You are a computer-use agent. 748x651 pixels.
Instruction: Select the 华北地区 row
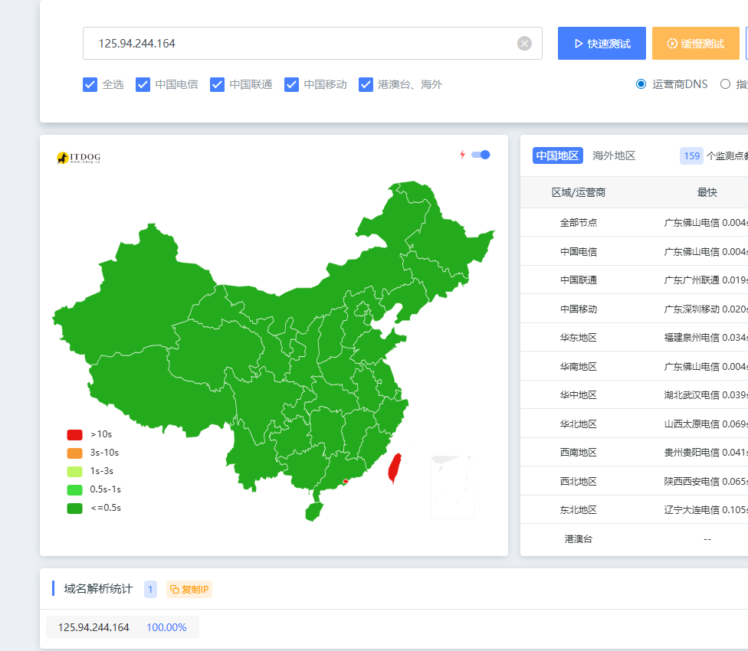pyautogui.click(x=634, y=424)
